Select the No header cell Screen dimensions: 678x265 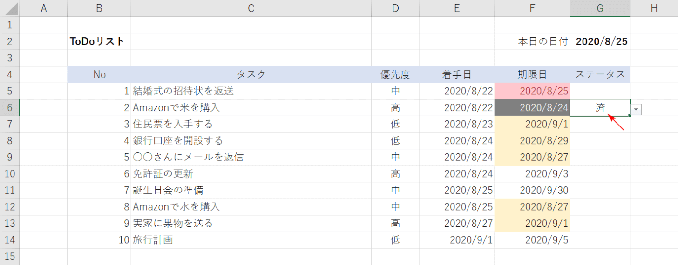tap(99, 74)
